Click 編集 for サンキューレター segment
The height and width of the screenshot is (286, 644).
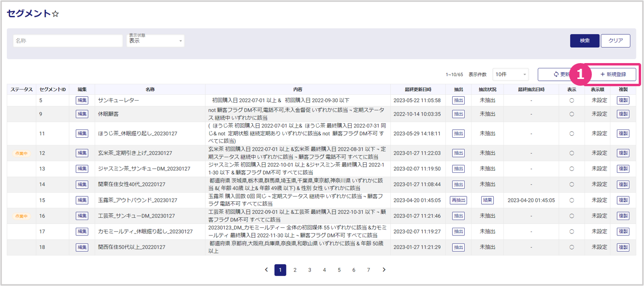(82, 101)
